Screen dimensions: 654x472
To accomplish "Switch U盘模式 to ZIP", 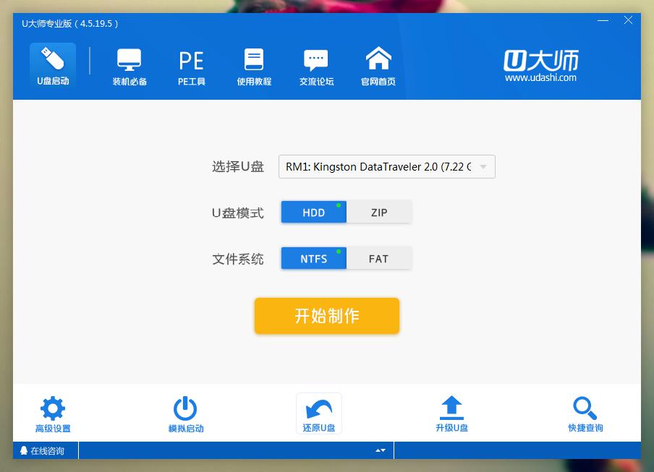I will click(x=379, y=212).
